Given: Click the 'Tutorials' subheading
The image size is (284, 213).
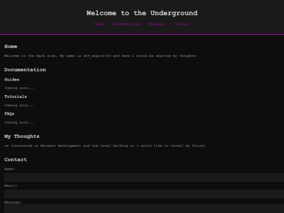Looking at the screenshot, I should pos(16,97).
